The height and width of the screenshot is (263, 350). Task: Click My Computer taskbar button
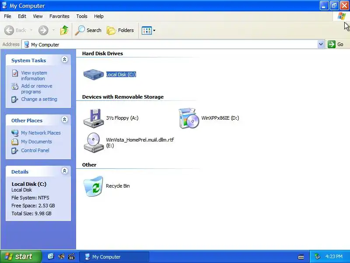[x=114, y=257]
